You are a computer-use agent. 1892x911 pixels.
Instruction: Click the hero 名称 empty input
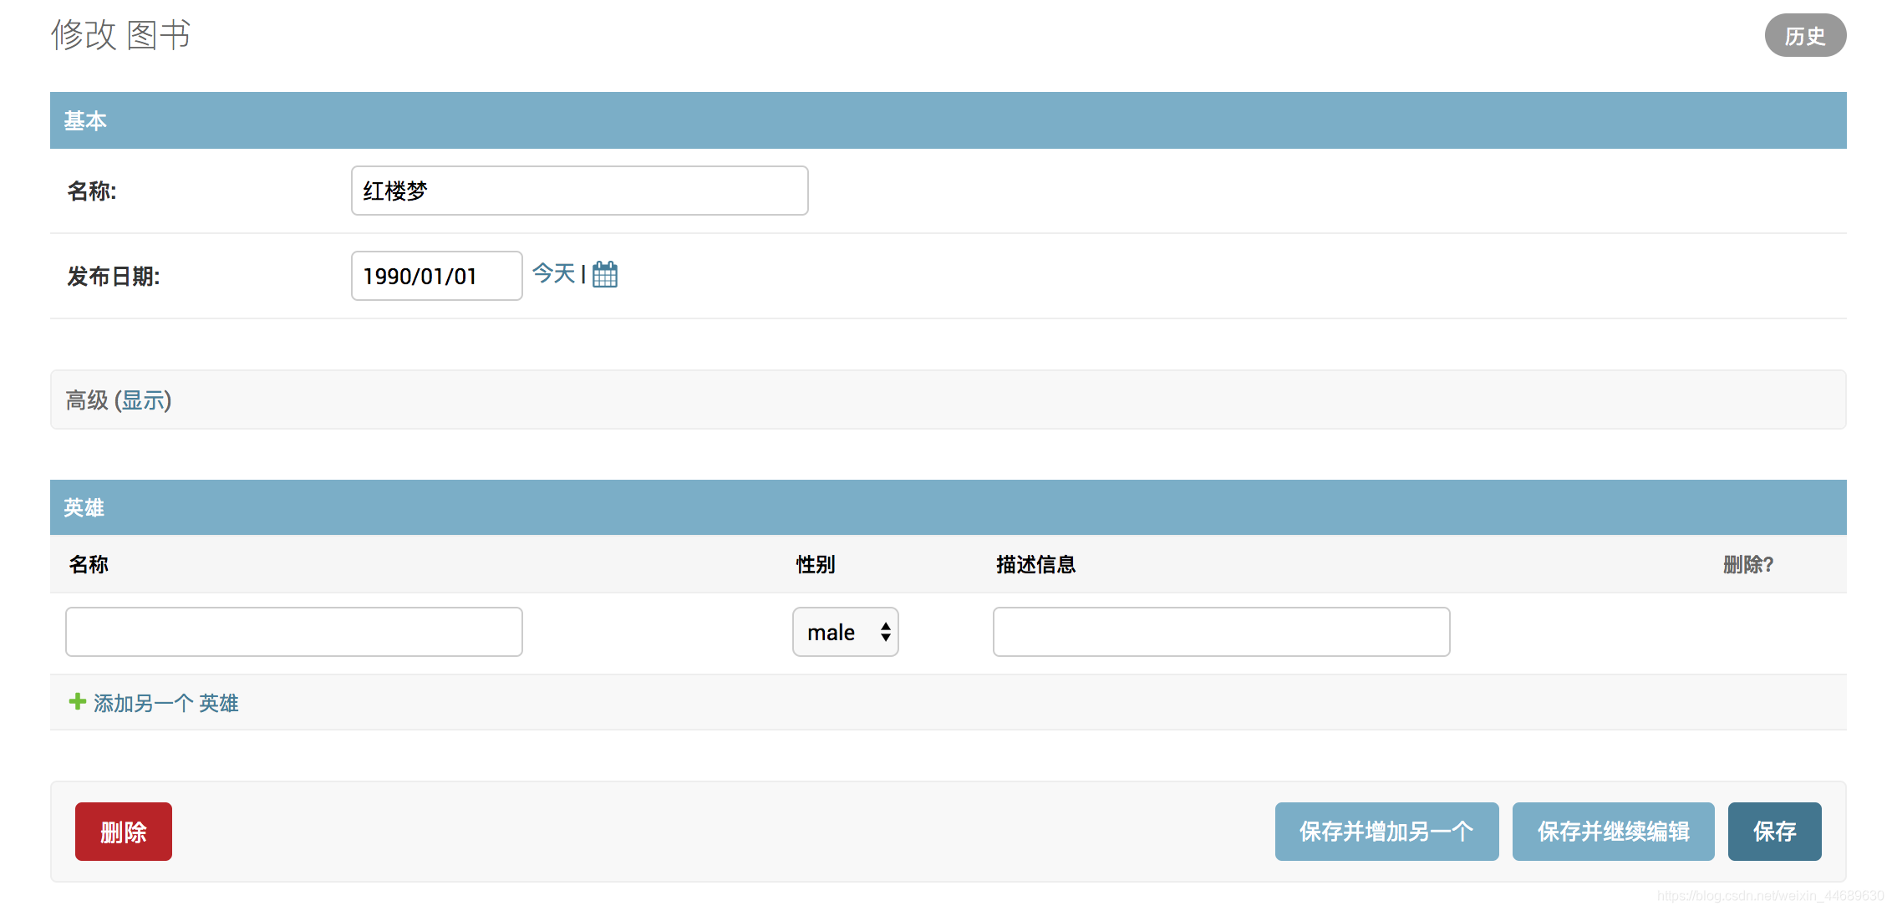[x=293, y=632]
